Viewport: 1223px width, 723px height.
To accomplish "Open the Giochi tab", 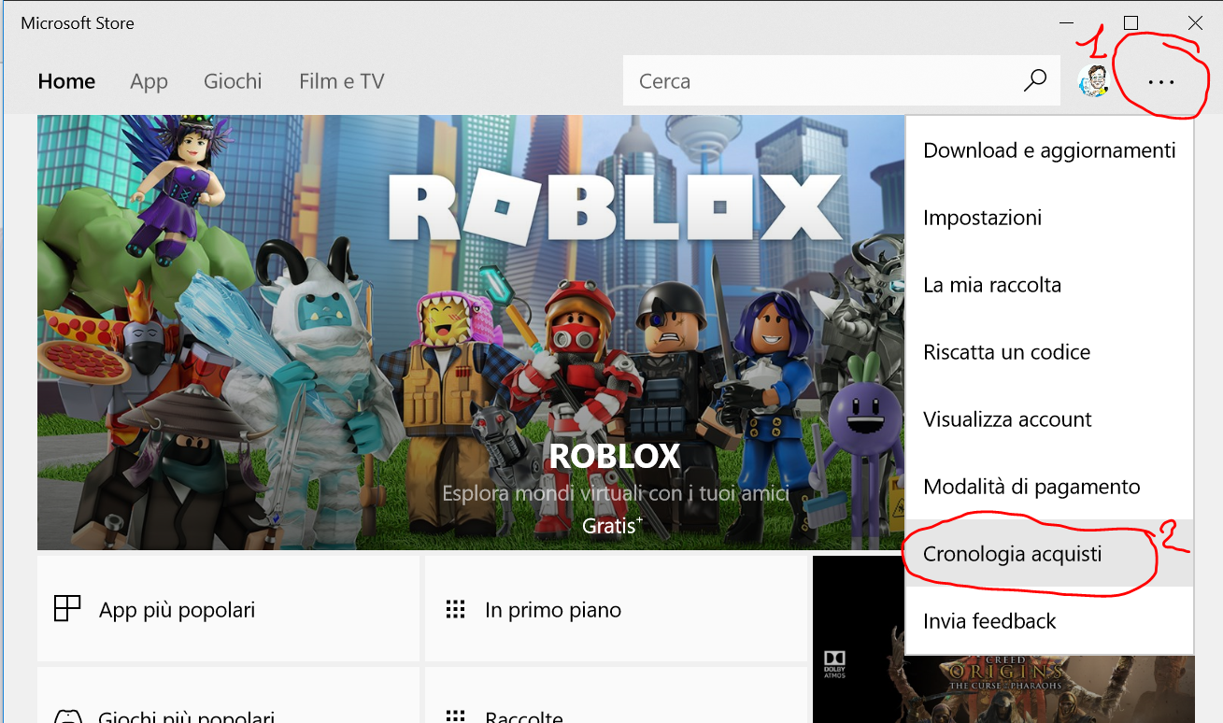I will [233, 81].
